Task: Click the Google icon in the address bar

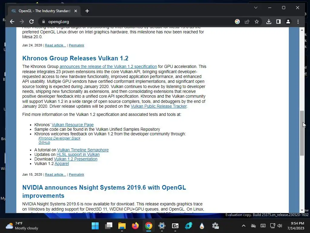Action: [237, 22]
